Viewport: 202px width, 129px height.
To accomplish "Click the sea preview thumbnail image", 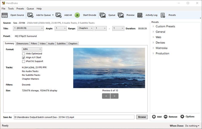I will click(x=109, y=68).
